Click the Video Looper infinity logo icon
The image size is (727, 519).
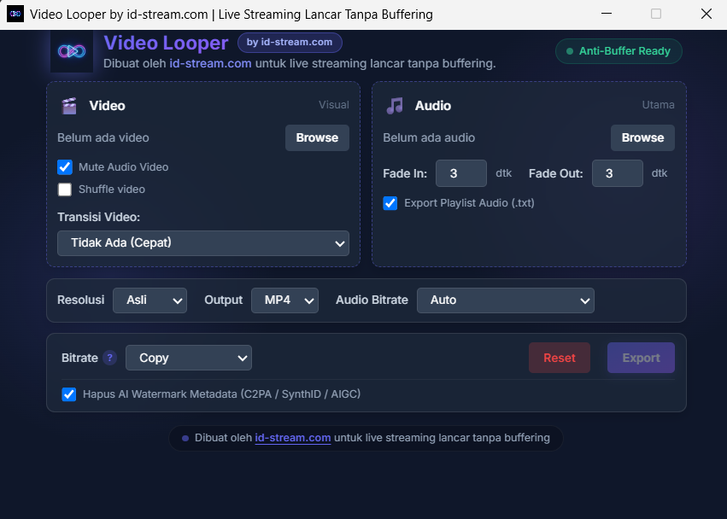[x=72, y=51]
